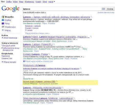Open Lenovo Wikipedia, wolna encyklopedia result

(42, 88)
